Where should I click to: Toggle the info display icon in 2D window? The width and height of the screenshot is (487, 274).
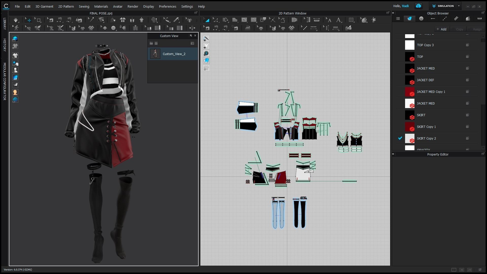tap(206, 53)
